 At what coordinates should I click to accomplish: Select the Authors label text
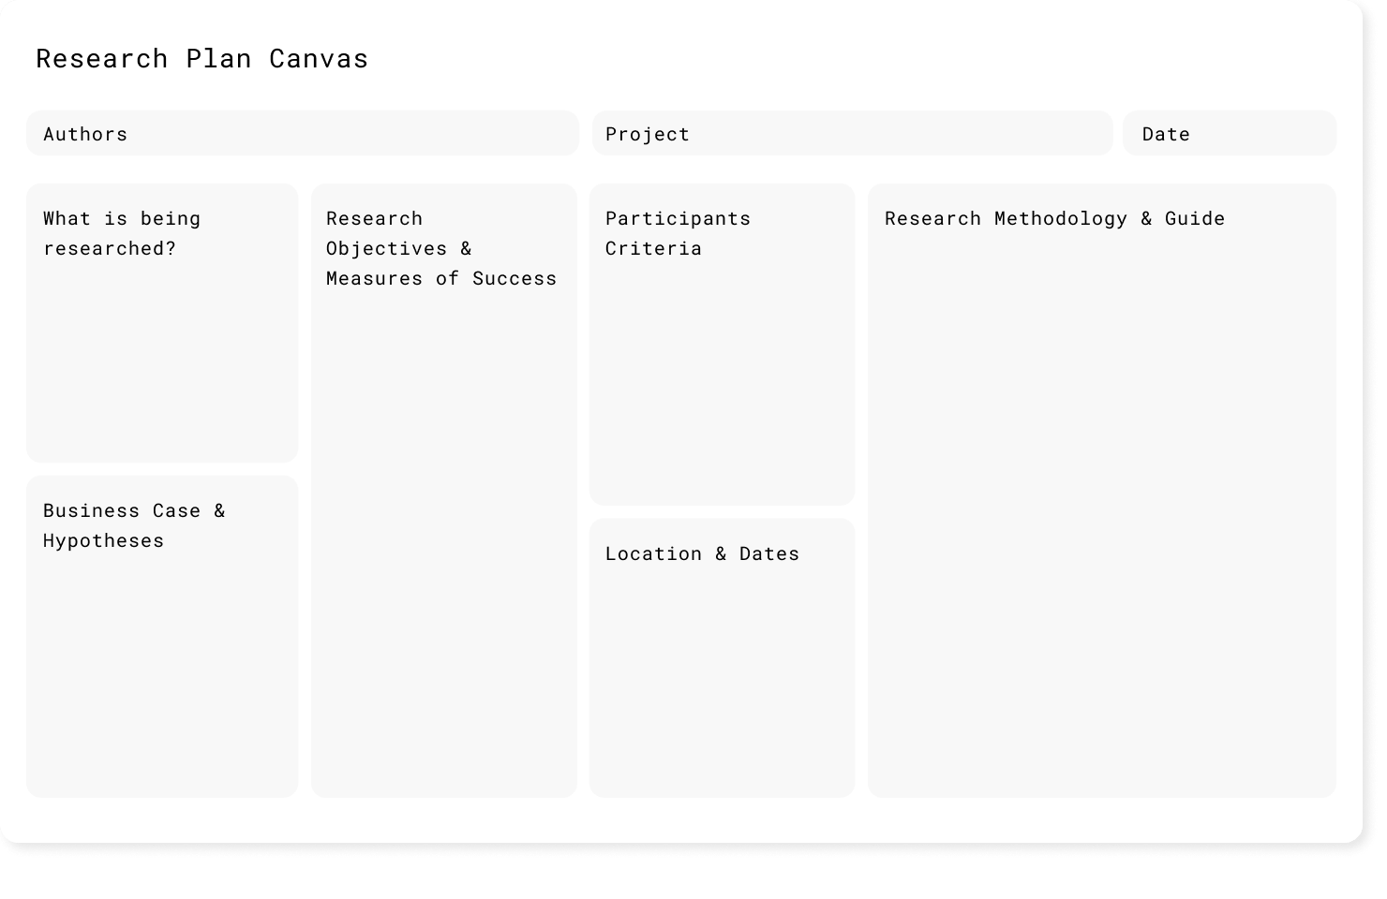click(85, 134)
